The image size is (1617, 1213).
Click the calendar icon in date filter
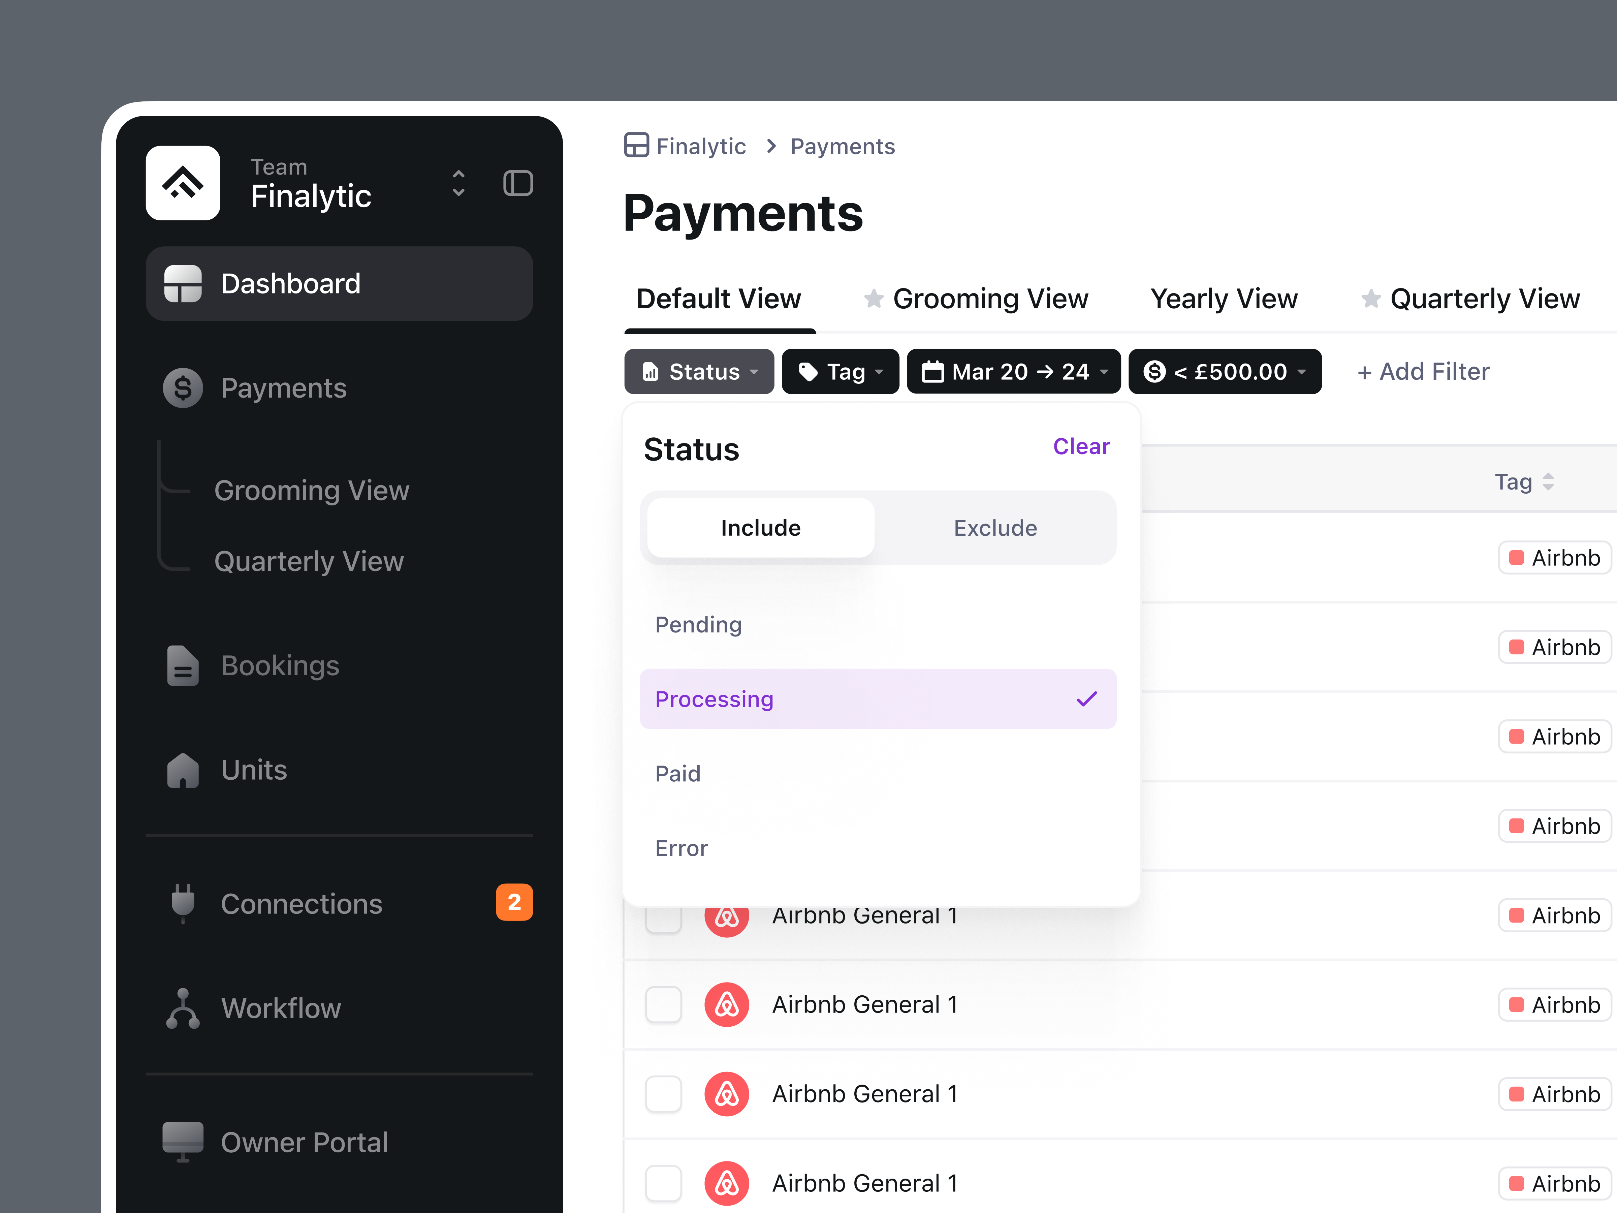(x=933, y=371)
